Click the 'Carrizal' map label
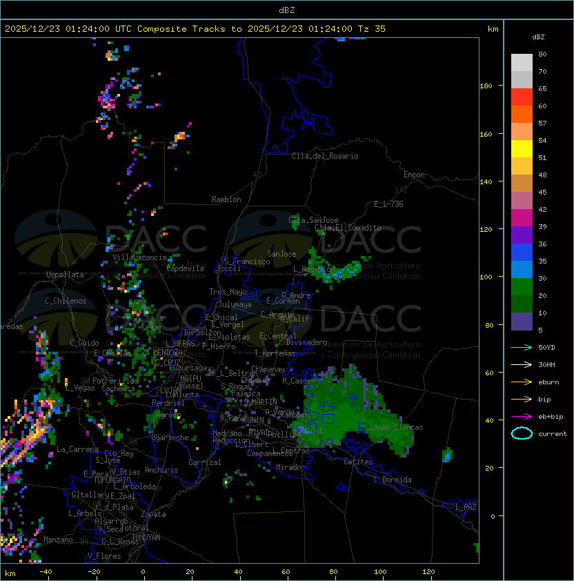 pos(205,462)
